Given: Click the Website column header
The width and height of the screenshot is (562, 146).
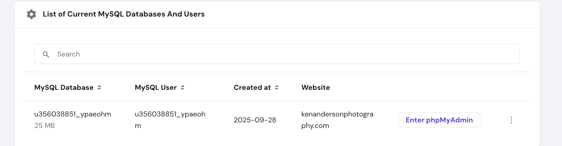Looking at the screenshot, I should [316, 87].
